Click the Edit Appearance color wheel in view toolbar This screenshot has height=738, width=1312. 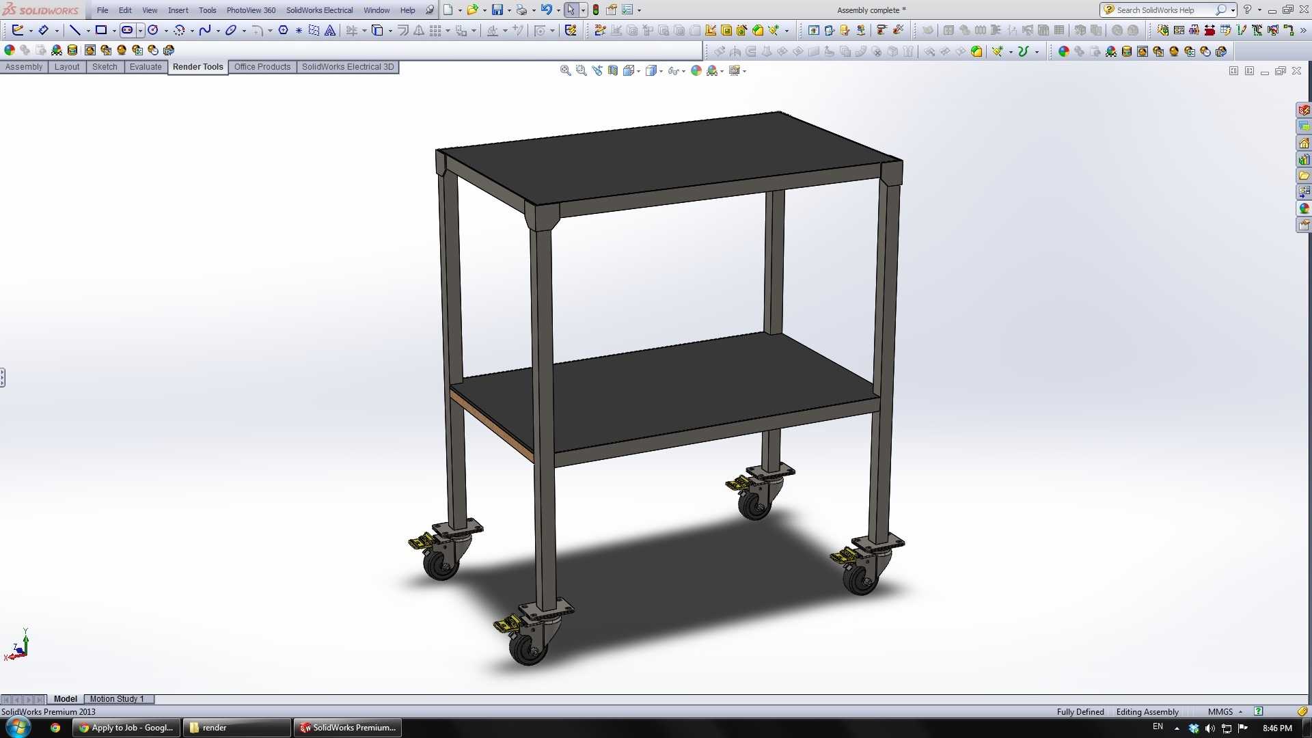[x=696, y=70]
